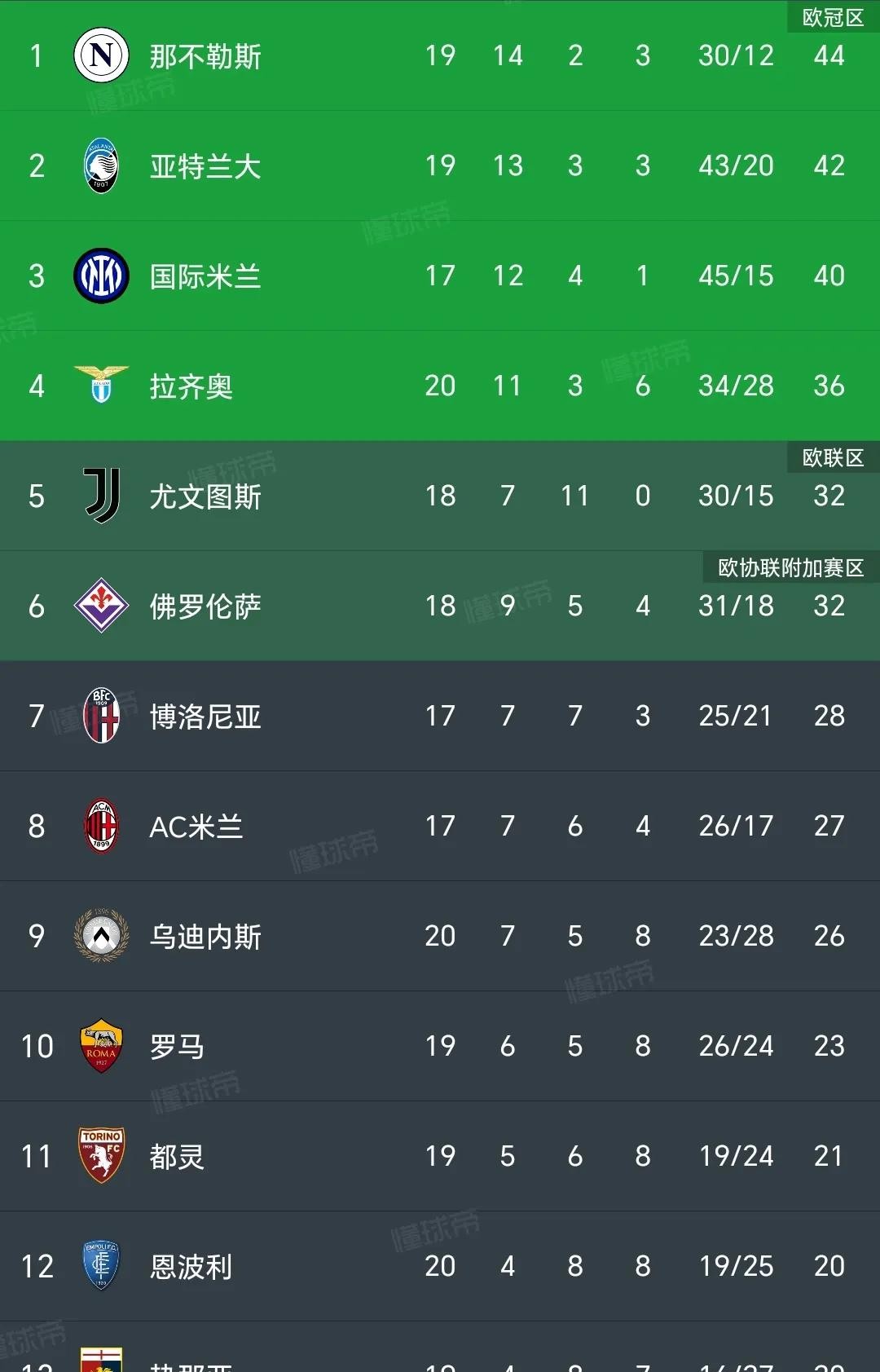Viewport: 880px width, 1372px height.
Task: Open the Roma wolf crest icon
Action: point(101,1046)
